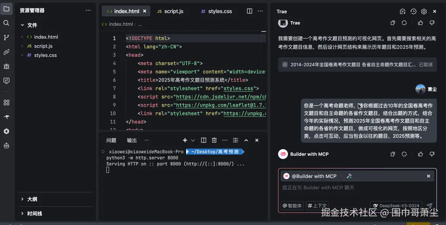This screenshot has height=225, width=446.
Task: Thumbs down the Trae response
Action: (x=432, y=23)
